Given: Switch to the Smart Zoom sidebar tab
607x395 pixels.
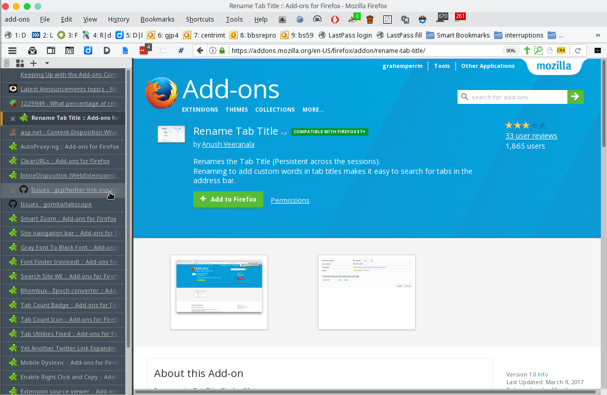Looking at the screenshot, I should 64,219.
